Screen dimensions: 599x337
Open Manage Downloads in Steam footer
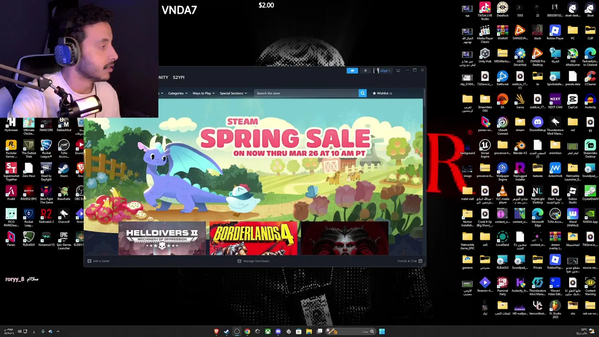253,261
